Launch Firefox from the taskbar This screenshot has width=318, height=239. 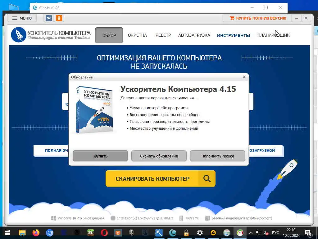pyautogui.click(x=36, y=233)
